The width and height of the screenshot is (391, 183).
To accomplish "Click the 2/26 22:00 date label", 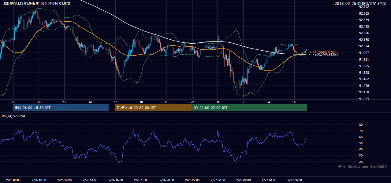I will click(192, 180).
